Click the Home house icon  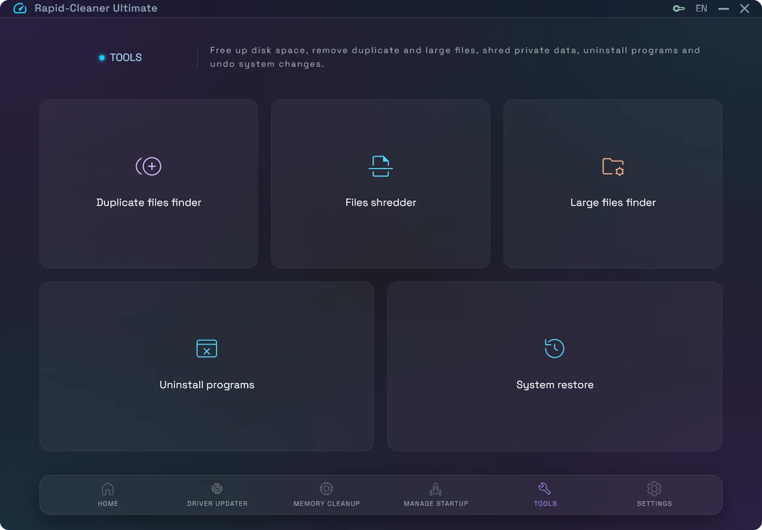tap(108, 488)
